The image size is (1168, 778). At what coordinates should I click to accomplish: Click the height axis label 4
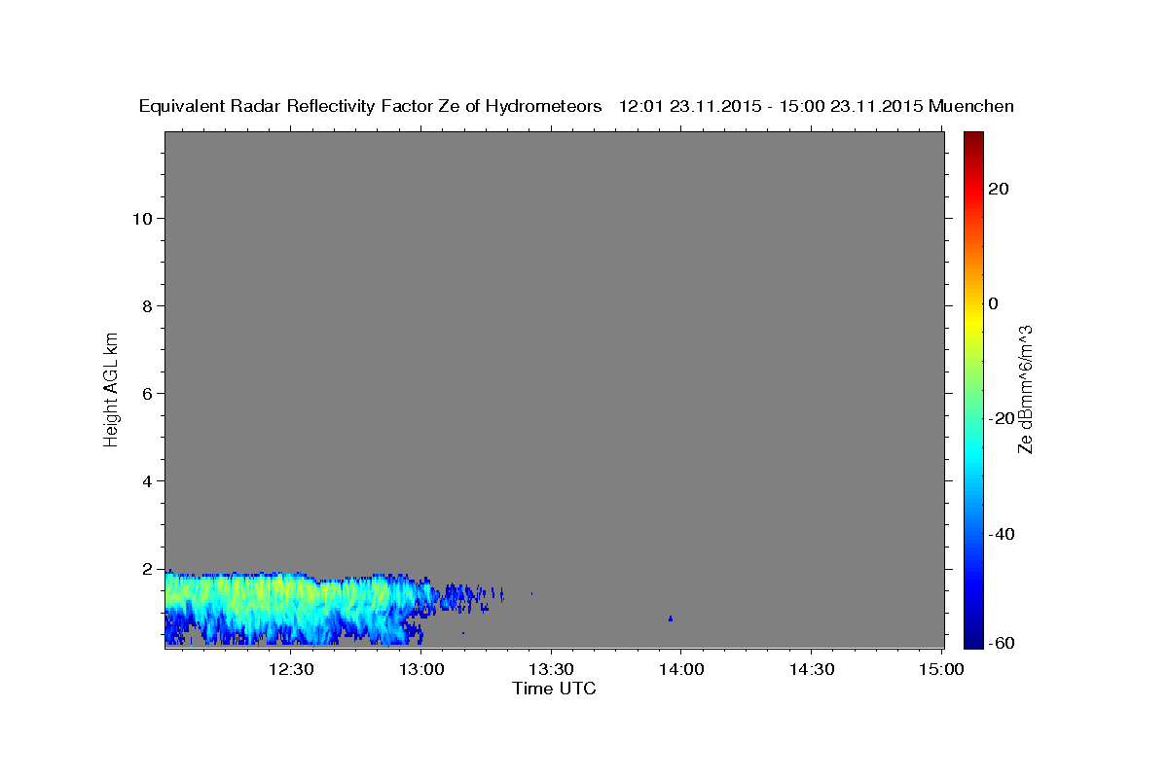click(x=148, y=480)
